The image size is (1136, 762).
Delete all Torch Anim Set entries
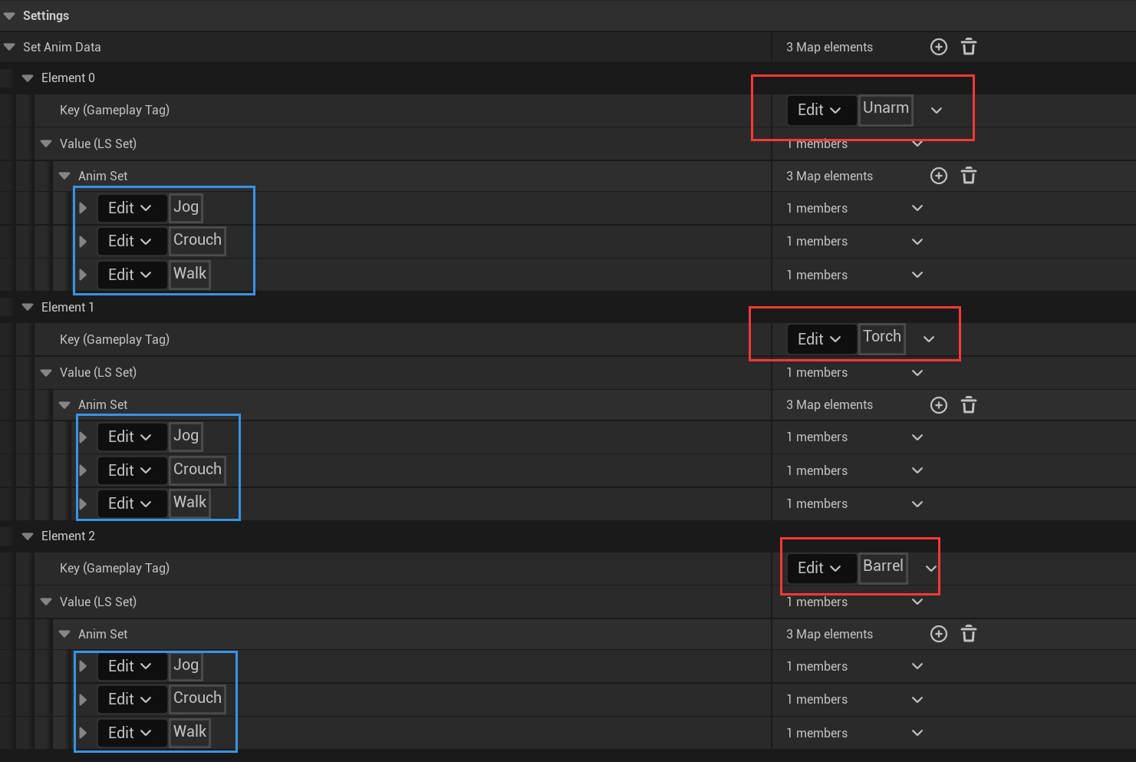[x=968, y=404]
